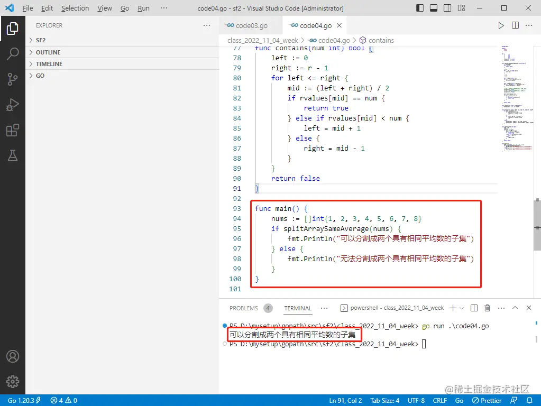
Task: Open hidden menu bar items ellipsis
Action: 164,8
